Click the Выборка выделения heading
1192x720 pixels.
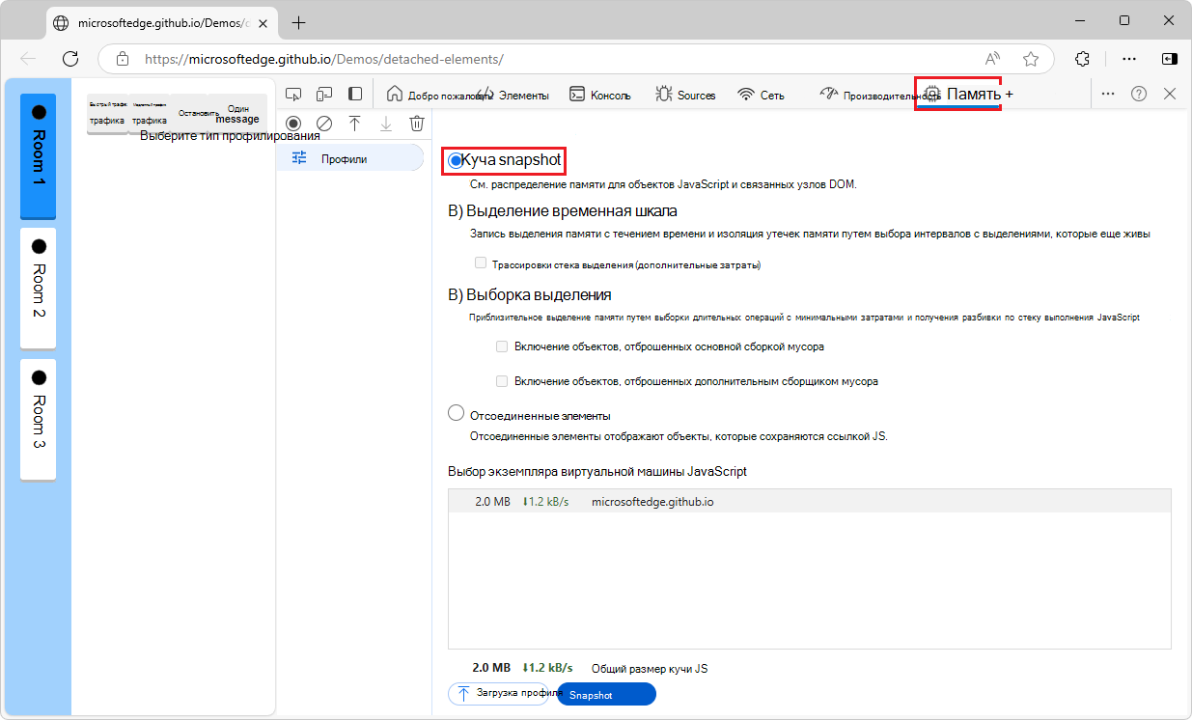pyautogui.click(x=530, y=294)
